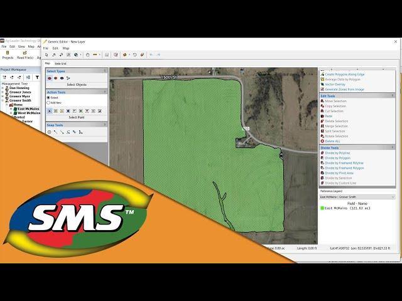Select the Home farm node in tree

[18, 105]
